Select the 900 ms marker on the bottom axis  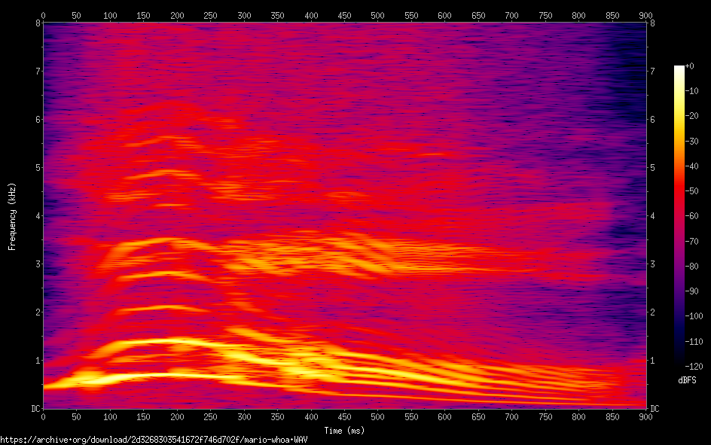pos(645,416)
